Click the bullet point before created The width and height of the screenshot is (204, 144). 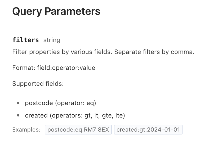click(18, 115)
